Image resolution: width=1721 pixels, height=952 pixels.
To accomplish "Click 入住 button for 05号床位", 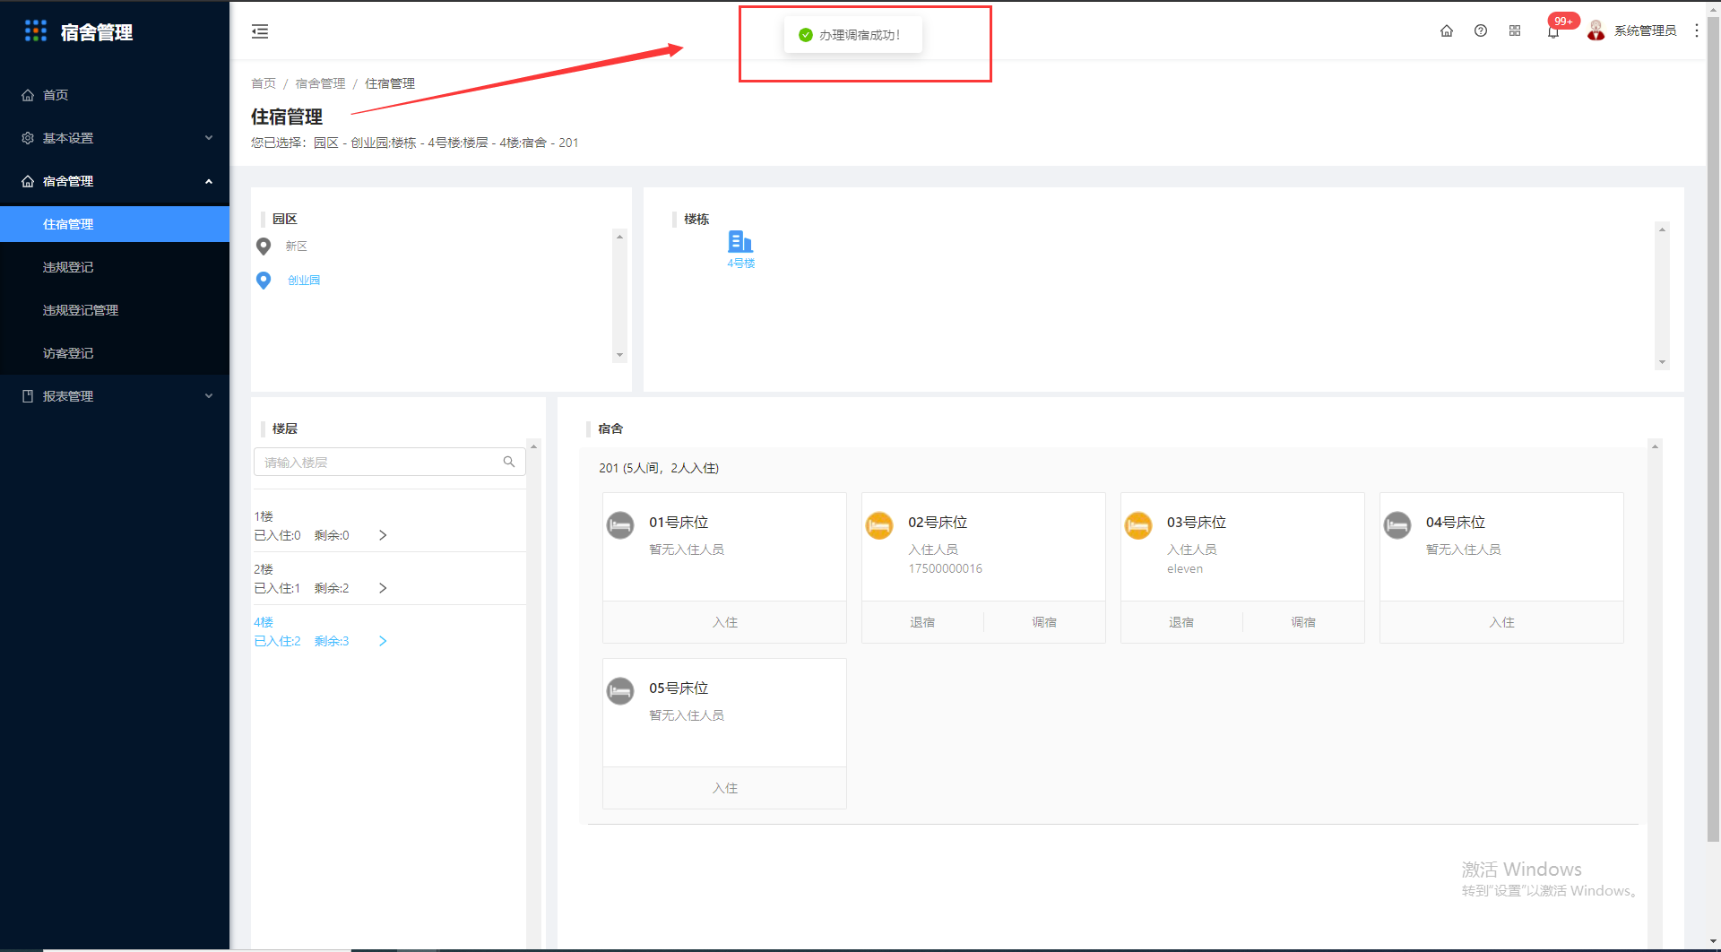I will point(724,788).
